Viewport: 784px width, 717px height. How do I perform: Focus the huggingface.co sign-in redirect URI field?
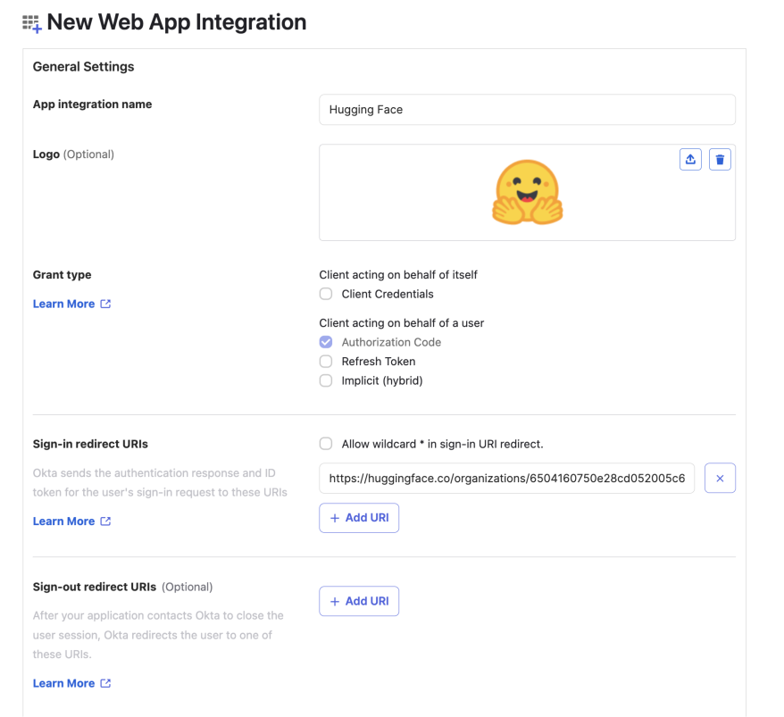click(506, 479)
